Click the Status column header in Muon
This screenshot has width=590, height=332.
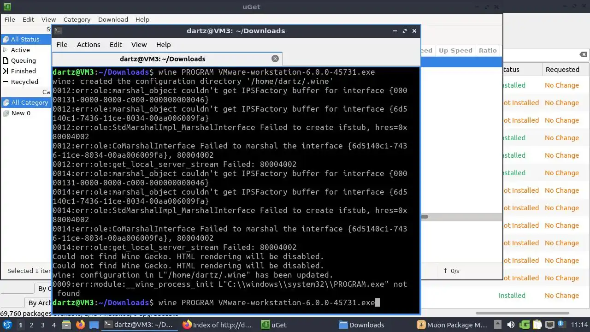pyautogui.click(x=522, y=70)
